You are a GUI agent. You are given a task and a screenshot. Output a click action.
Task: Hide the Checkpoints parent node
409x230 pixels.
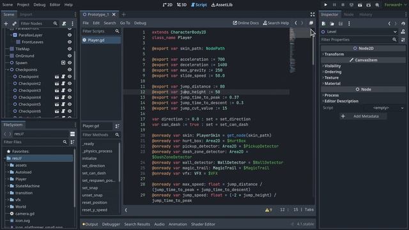coord(70,70)
